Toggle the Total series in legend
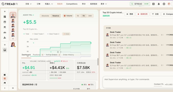 click(26, 34)
